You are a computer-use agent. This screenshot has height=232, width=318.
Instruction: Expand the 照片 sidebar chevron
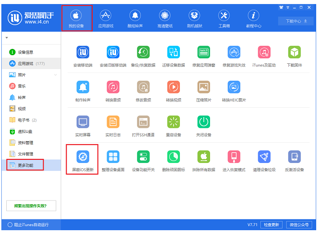click(x=55, y=75)
